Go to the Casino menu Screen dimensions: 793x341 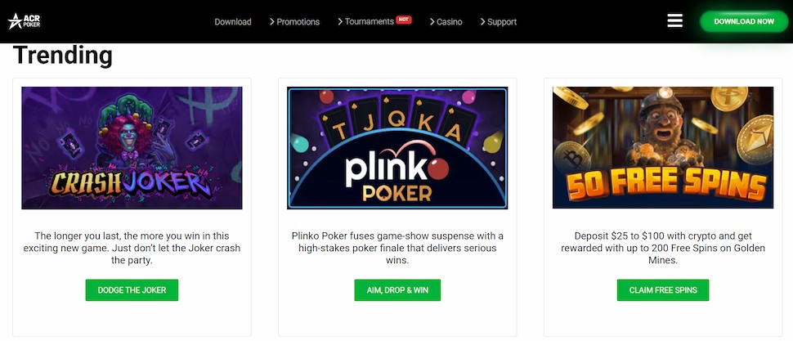[449, 22]
